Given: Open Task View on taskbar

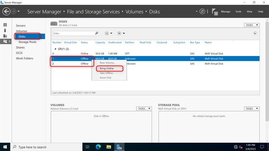Looking at the screenshot, I should pyautogui.click(x=87, y=147).
